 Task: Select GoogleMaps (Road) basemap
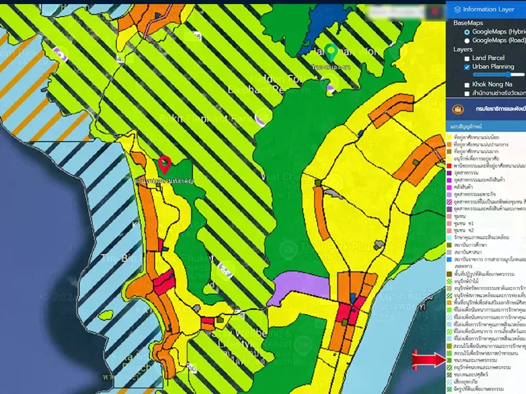[x=467, y=41]
